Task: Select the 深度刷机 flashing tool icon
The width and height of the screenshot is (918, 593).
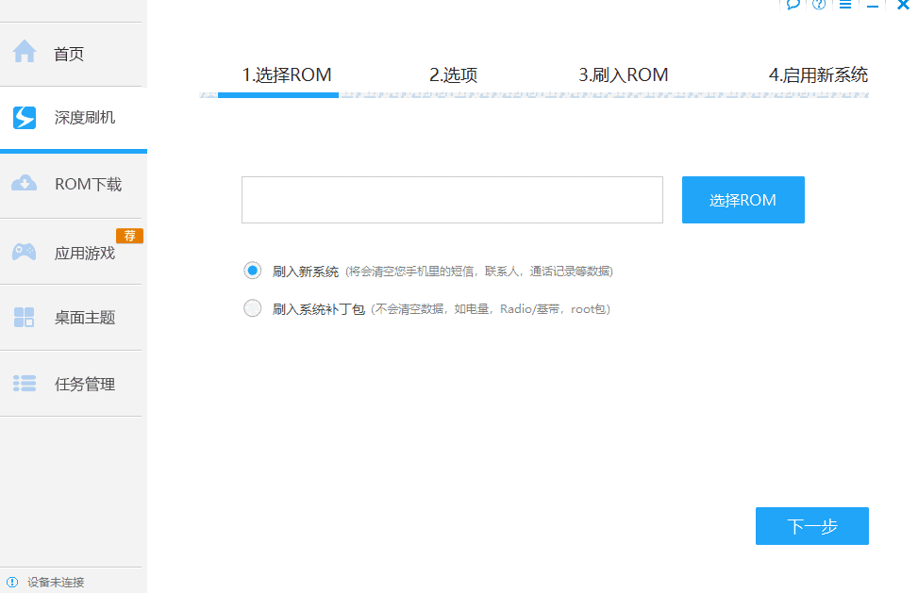Action: [24, 118]
